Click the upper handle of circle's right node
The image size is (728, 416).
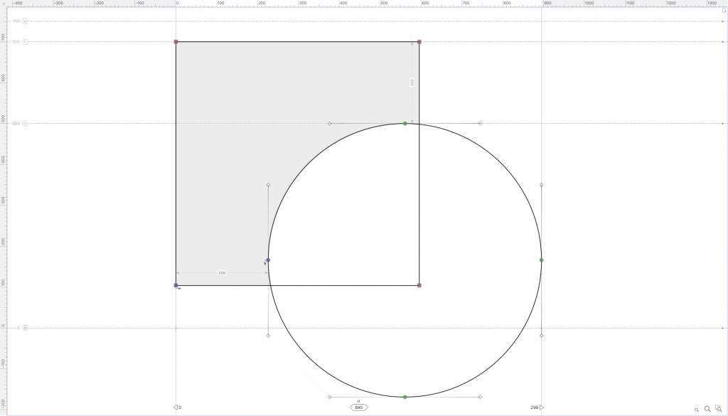pyautogui.click(x=541, y=185)
